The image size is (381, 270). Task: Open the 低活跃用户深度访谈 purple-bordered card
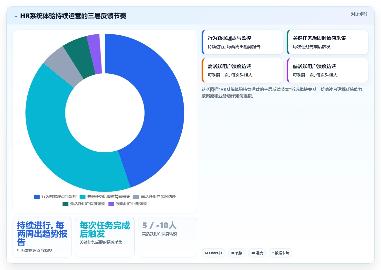pos(327,70)
